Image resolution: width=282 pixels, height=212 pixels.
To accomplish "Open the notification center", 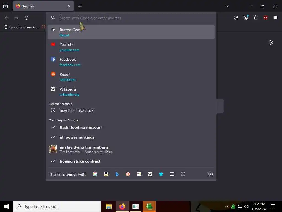I will click(273, 206).
